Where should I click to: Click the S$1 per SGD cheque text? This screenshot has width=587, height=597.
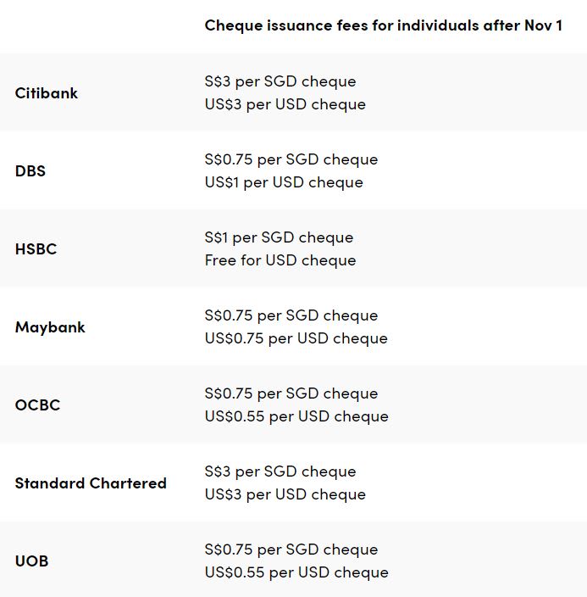[x=279, y=237]
